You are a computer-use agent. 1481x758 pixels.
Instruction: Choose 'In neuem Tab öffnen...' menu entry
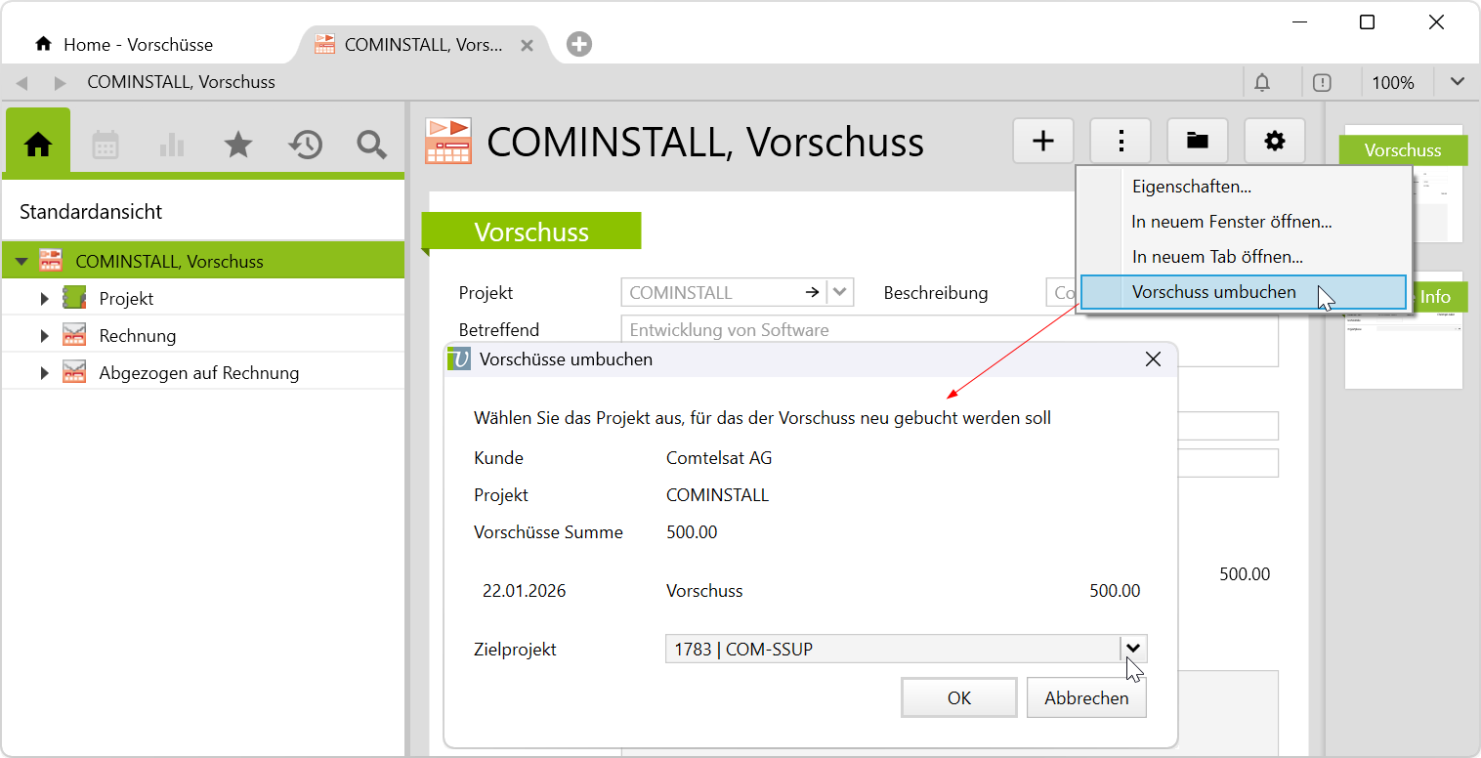(x=1216, y=257)
